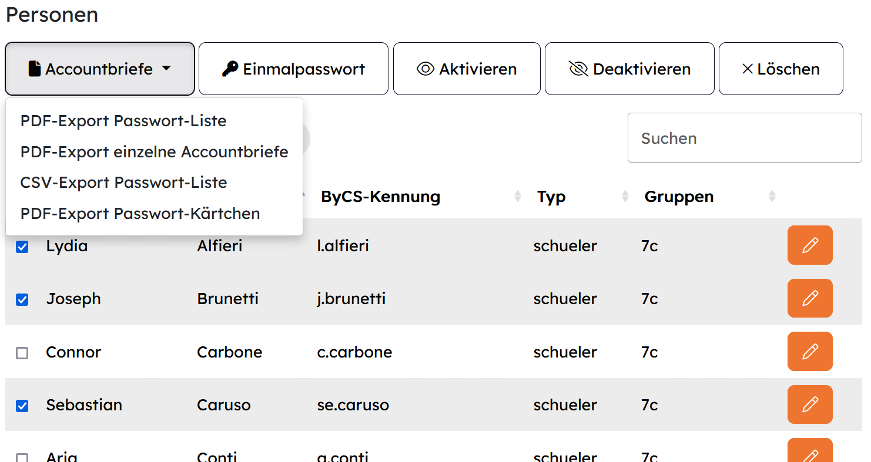Select PDF-Export Passwort-Kärtchen

140,214
